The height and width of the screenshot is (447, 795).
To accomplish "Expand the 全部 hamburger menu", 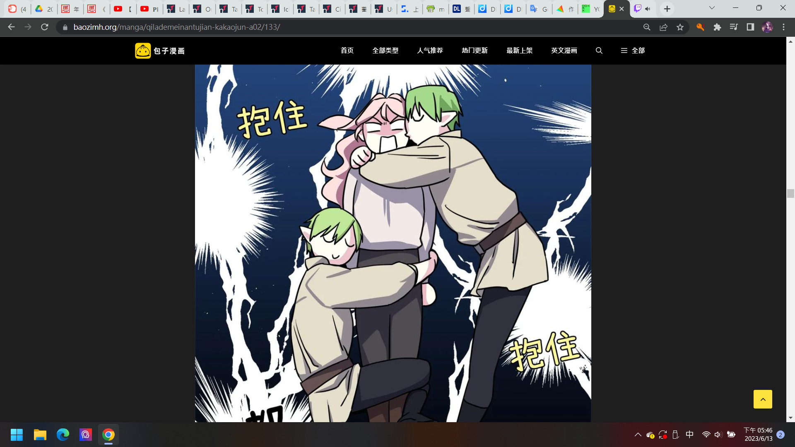I will click(x=633, y=50).
